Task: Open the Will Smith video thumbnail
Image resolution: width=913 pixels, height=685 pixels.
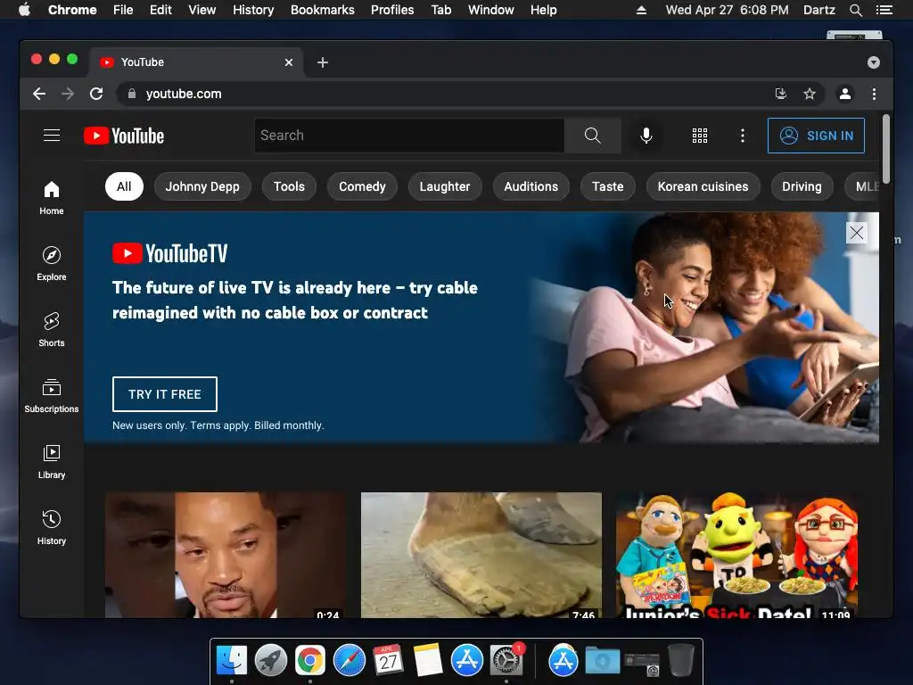Action: (226, 555)
